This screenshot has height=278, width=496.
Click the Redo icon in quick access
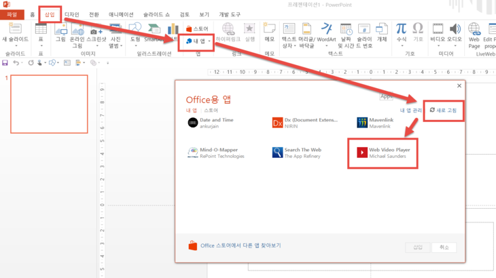[31, 63]
